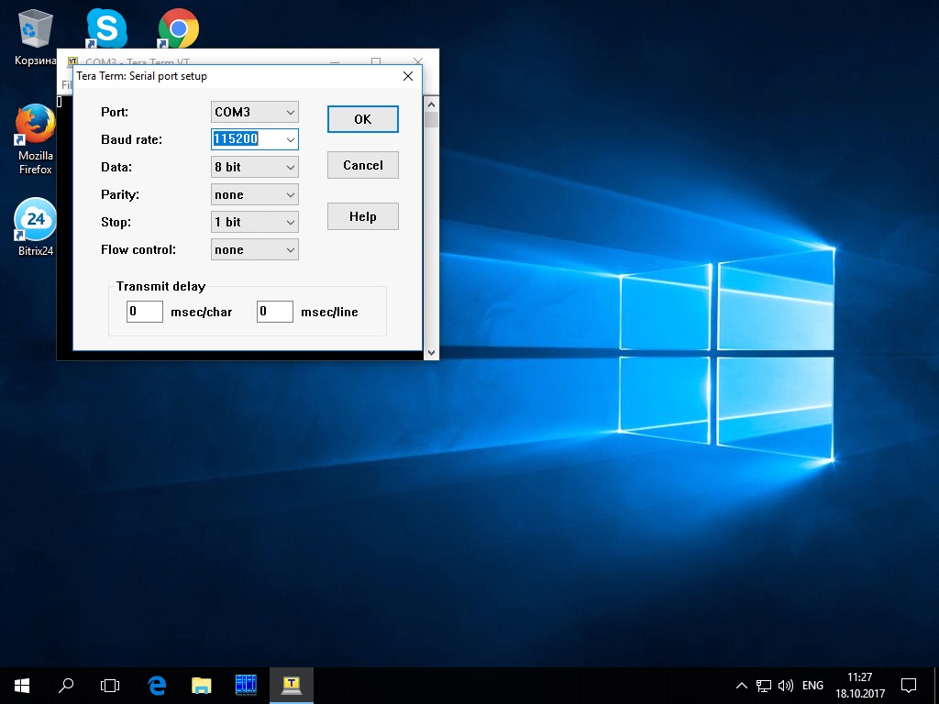
Task: Open the Windows Start menu
Action: point(22,685)
